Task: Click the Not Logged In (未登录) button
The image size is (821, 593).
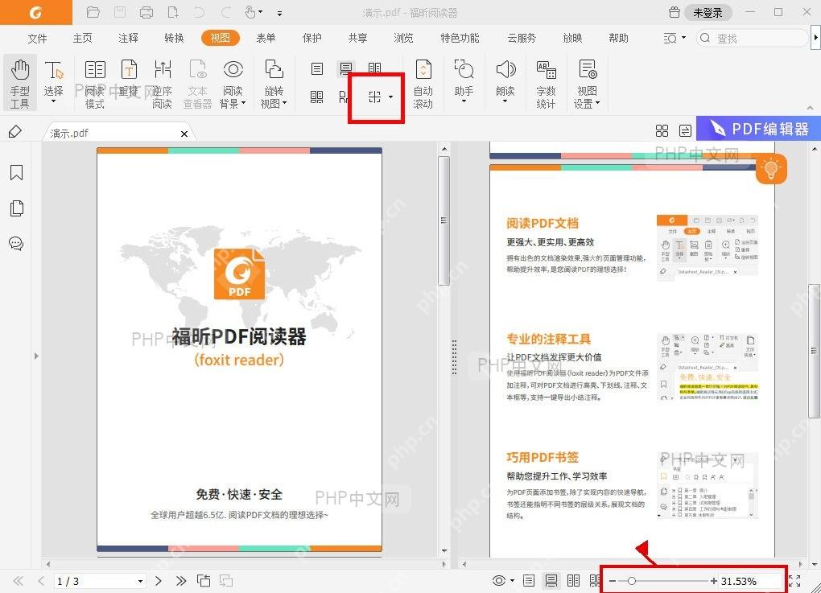Action: point(708,12)
